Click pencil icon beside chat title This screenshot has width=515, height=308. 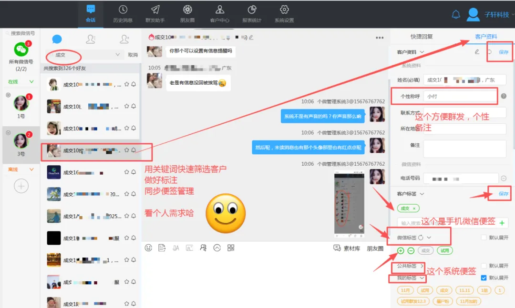(x=251, y=38)
